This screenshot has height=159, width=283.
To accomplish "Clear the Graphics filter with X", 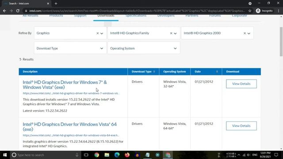I will pos(97,33).
